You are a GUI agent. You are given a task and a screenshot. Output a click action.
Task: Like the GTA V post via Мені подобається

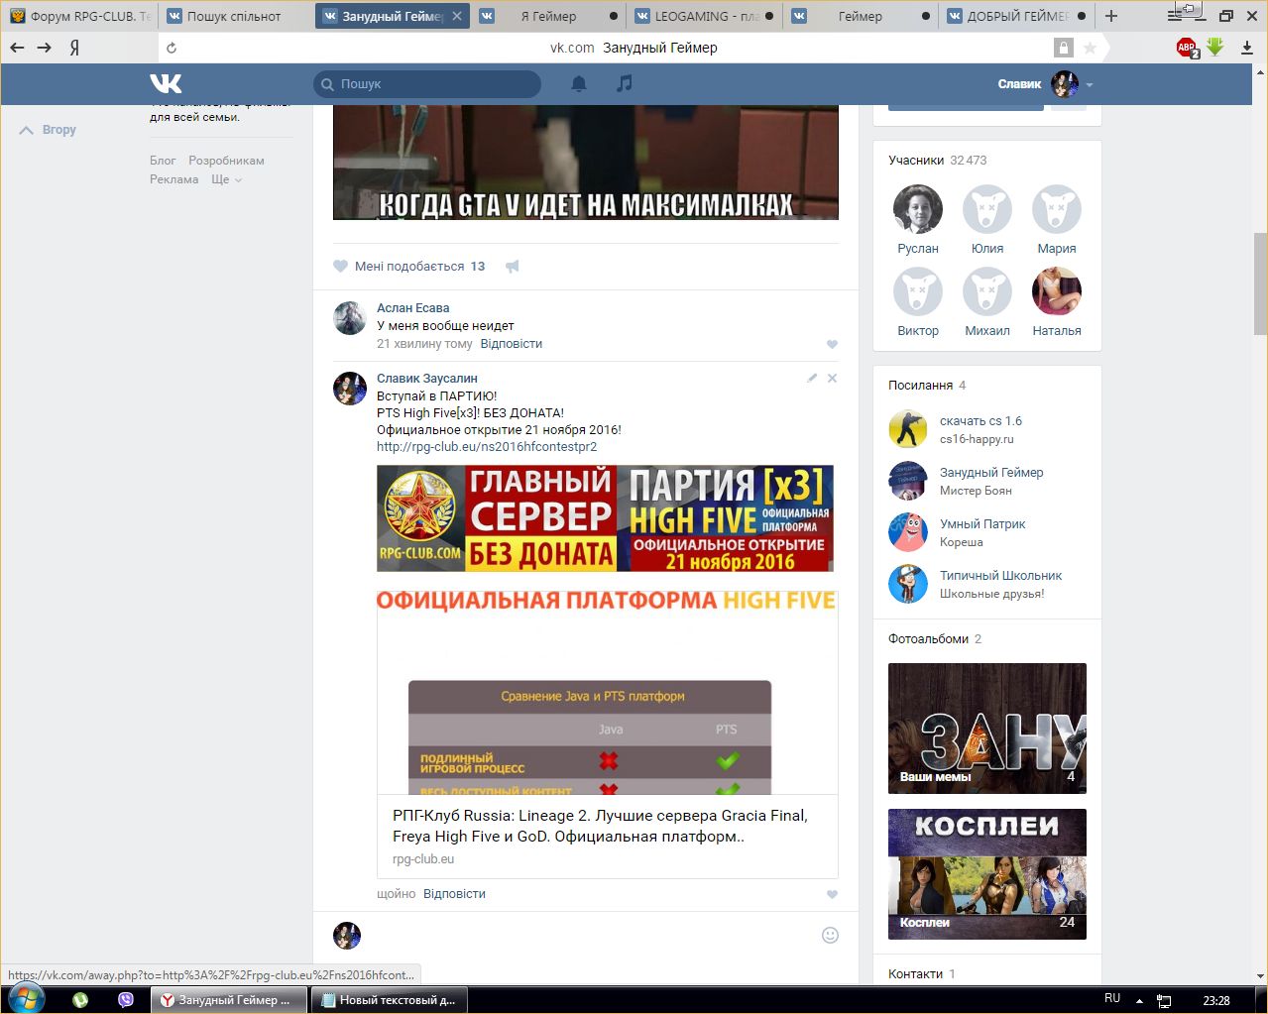[409, 267]
